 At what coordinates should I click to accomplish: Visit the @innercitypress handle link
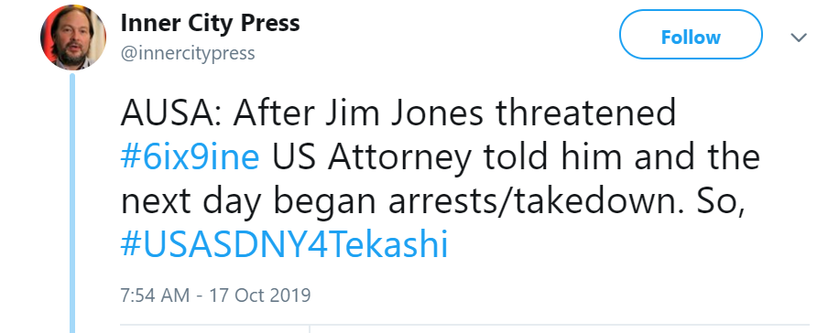point(188,53)
